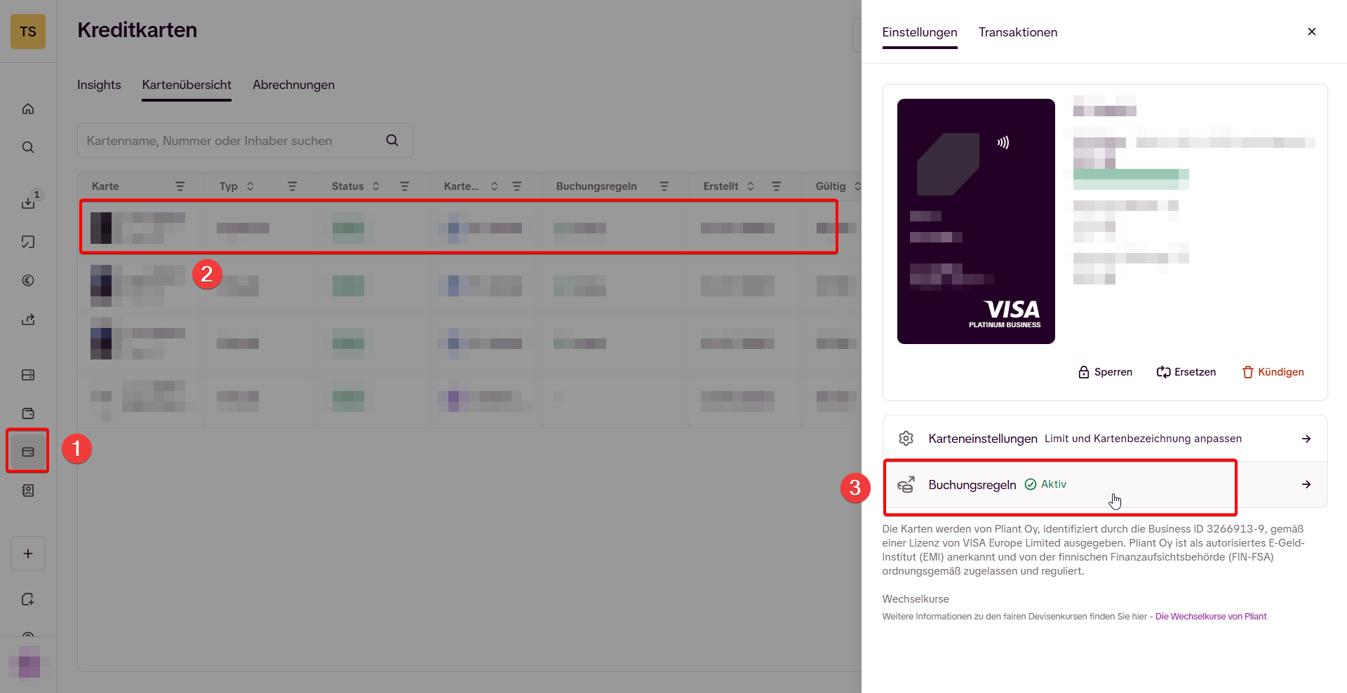The image size is (1347, 693).
Task: Open filter for the Erstellt column
Action: [777, 186]
